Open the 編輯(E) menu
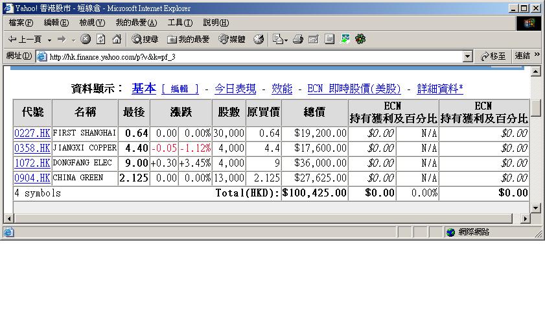The width and height of the screenshot is (545, 332). pyautogui.click(x=56, y=23)
